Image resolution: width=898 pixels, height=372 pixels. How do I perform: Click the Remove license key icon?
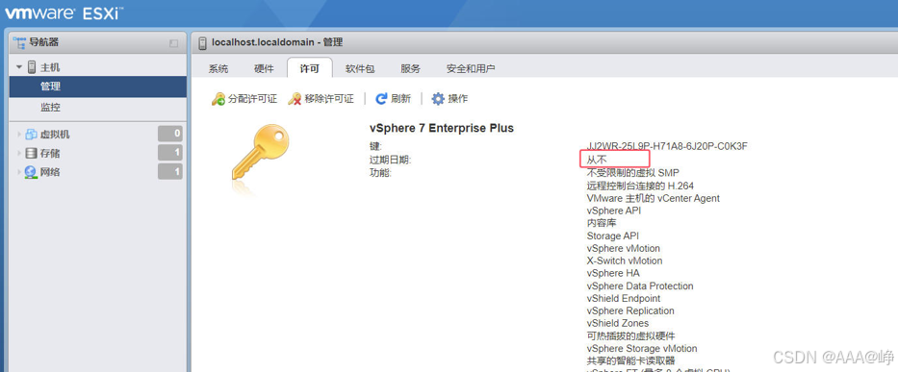pyautogui.click(x=295, y=99)
